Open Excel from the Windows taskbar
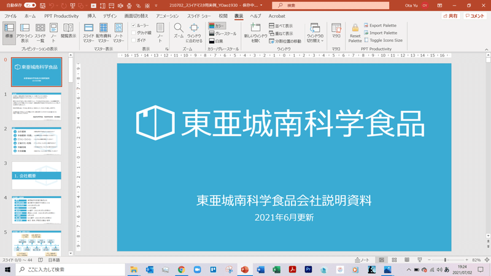The image size is (491, 276). [x=277, y=270]
